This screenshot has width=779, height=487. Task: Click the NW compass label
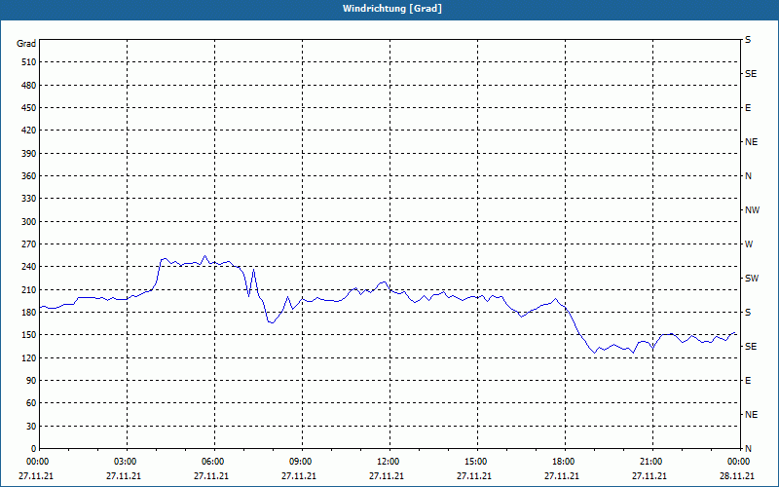[x=752, y=210]
